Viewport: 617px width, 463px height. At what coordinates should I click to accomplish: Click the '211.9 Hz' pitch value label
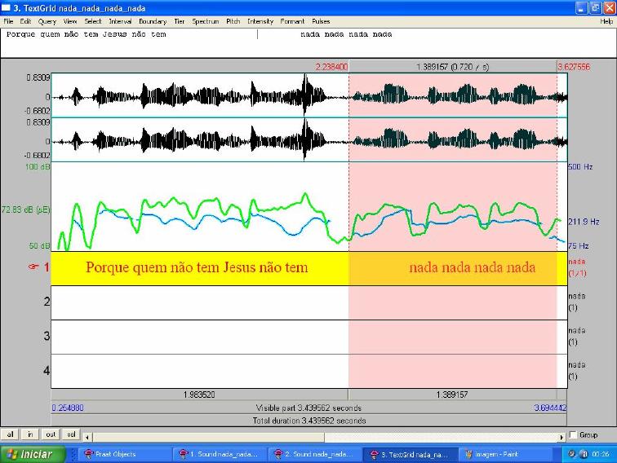tap(584, 222)
